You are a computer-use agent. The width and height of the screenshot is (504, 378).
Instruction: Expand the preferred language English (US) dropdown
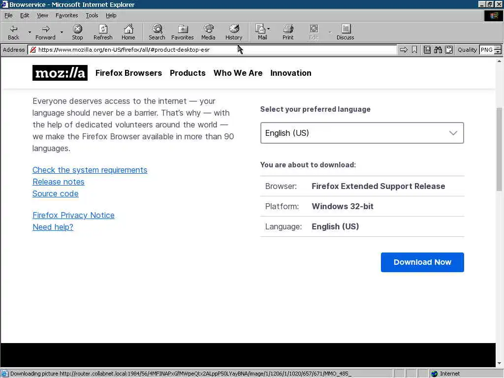tap(362, 133)
